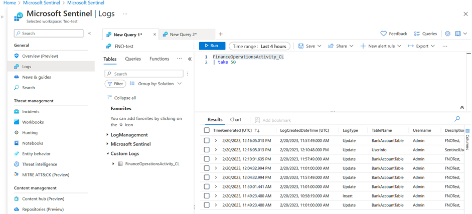Image resolution: width=472 pixels, height=214 pixels.
Task: Toggle the select-all results checkbox
Action: (x=207, y=130)
